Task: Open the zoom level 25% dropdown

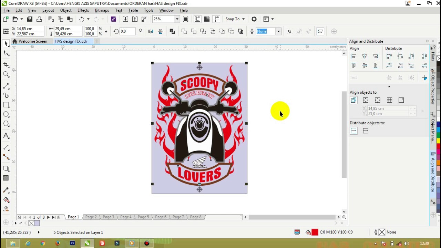Action: pos(177,19)
